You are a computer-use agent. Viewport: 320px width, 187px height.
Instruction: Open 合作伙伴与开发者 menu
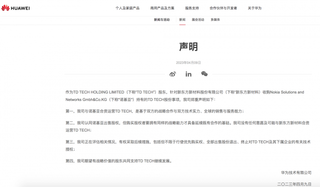[x=223, y=8]
